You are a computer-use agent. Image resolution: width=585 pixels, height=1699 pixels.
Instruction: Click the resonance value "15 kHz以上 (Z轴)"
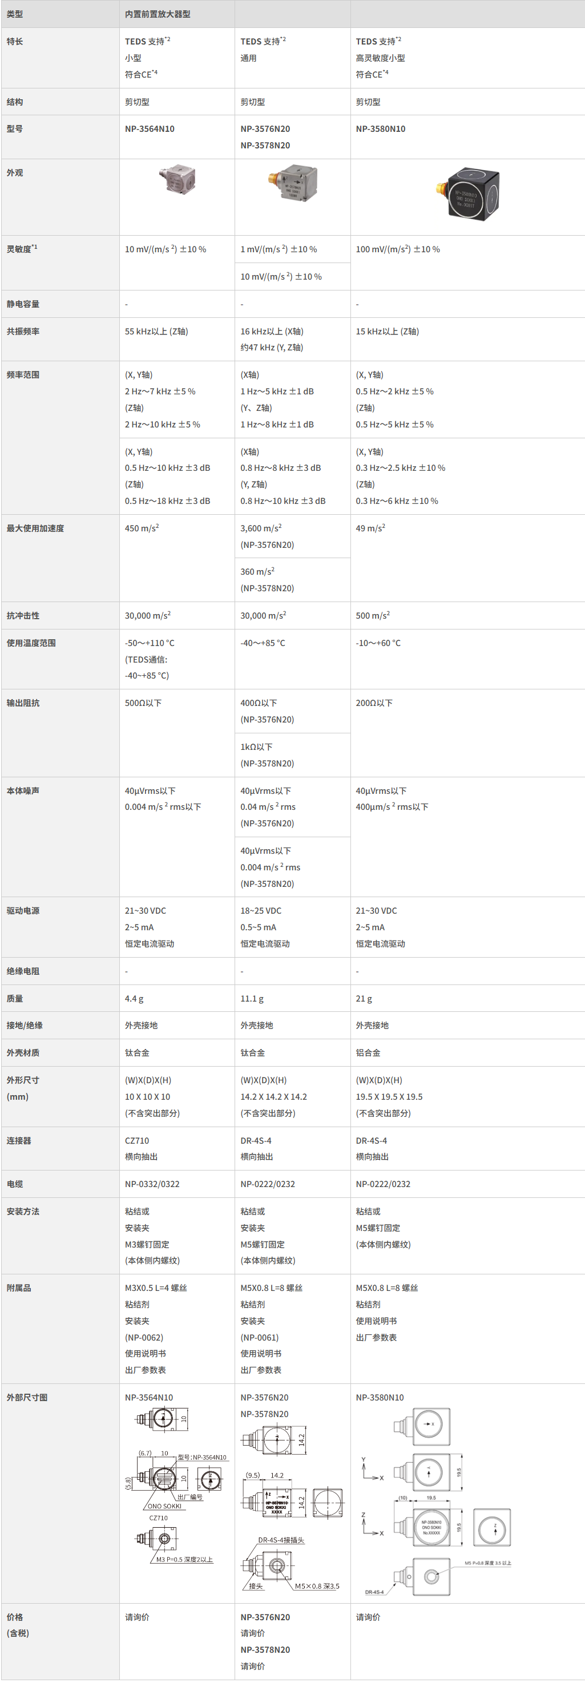(387, 332)
